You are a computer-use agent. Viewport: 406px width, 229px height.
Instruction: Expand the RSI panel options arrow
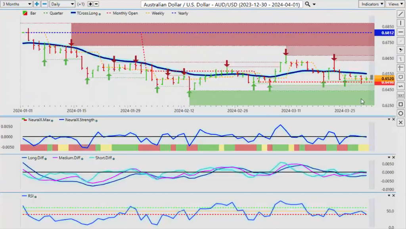click(389, 196)
